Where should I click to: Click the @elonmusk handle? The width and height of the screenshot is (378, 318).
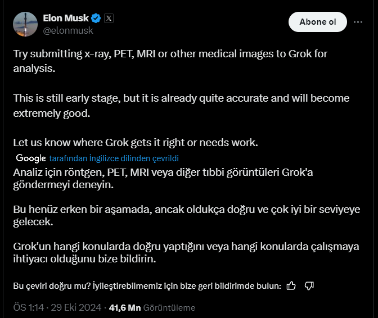[68, 31]
